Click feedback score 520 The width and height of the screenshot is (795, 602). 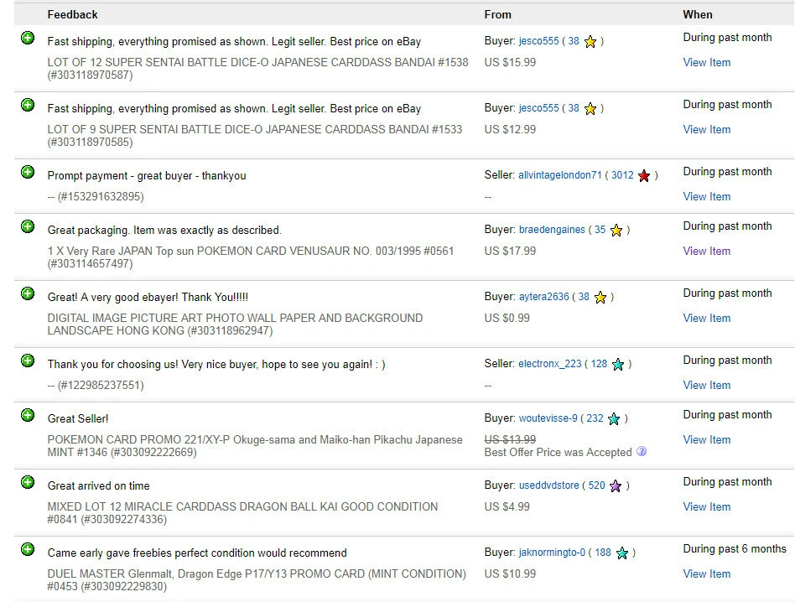(597, 485)
